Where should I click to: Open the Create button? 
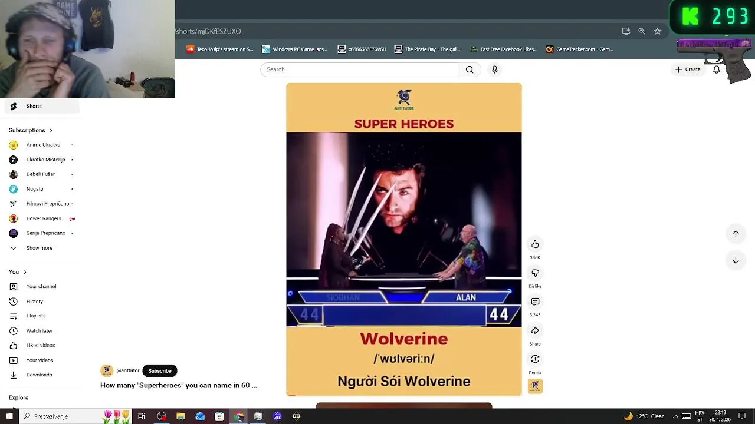click(688, 69)
